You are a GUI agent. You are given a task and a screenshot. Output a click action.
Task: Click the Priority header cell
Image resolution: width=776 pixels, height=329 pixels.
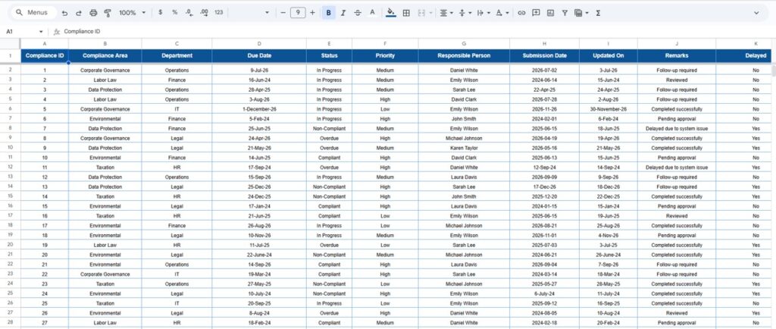coord(385,56)
